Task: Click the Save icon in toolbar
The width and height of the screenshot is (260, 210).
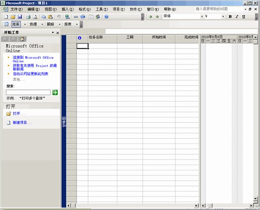Action: point(20,17)
